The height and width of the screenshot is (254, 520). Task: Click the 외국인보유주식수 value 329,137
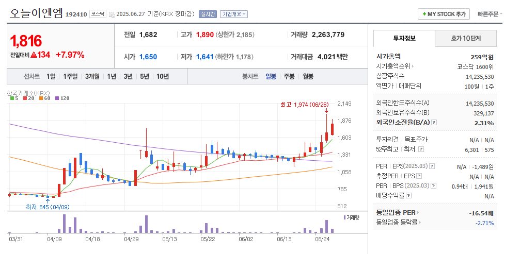click(483, 113)
